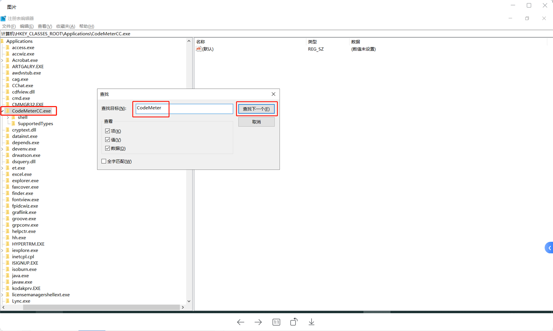Image resolution: width=553 pixels, height=331 pixels.
Task: Toggle the 数据(D) checkbox
Action: tap(108, 148)
